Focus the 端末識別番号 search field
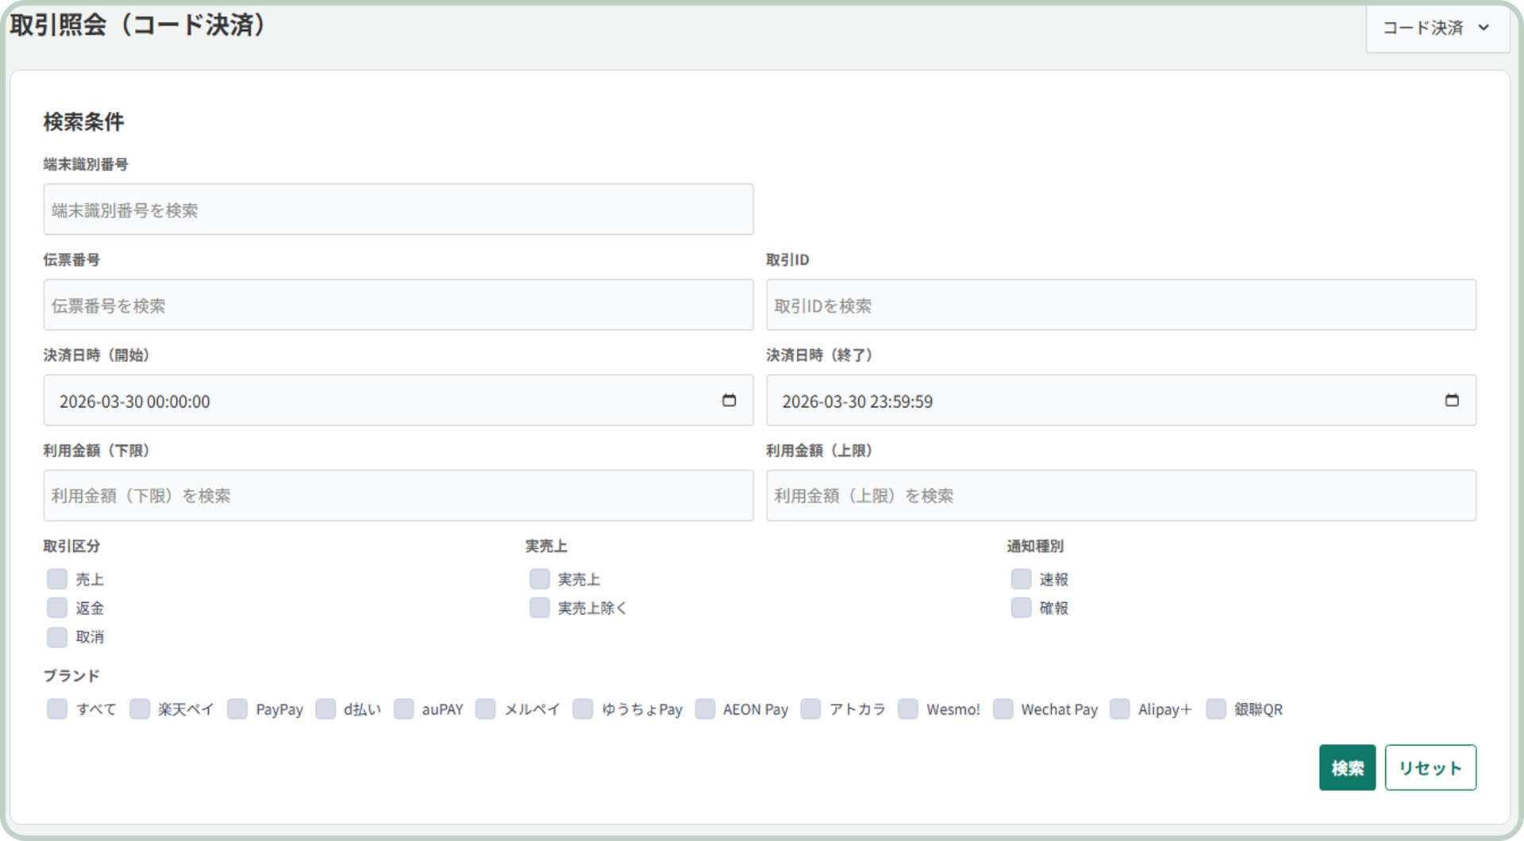 coord(398,209)
